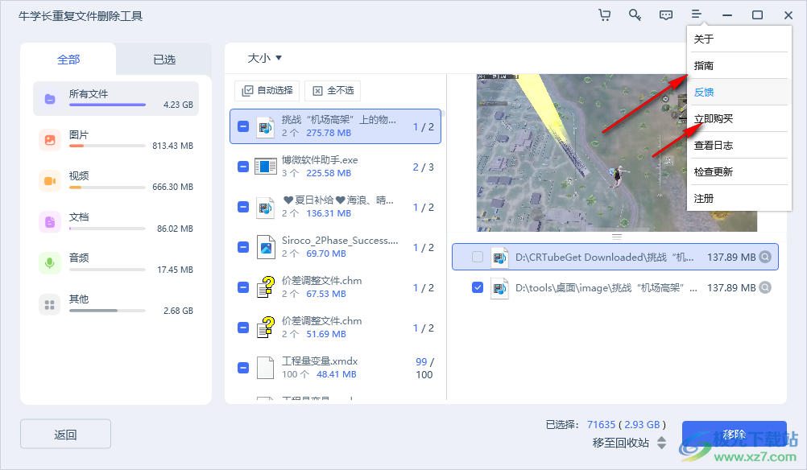Check the D:\CRTubeGet Downloaded file checkbox

tap(478, 258)
